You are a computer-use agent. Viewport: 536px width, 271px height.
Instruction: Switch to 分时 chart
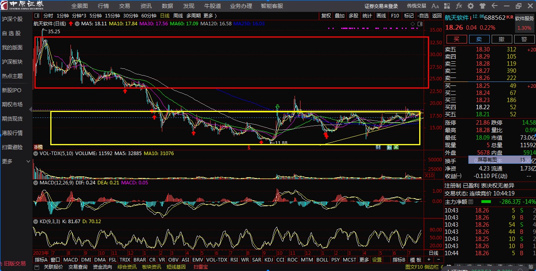pyautogui.click(x=48, y=16)
